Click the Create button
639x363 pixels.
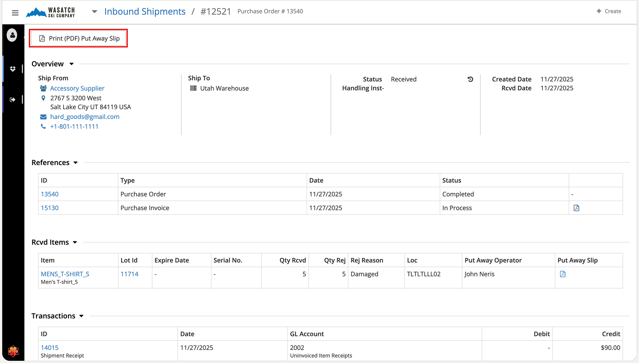609,11
